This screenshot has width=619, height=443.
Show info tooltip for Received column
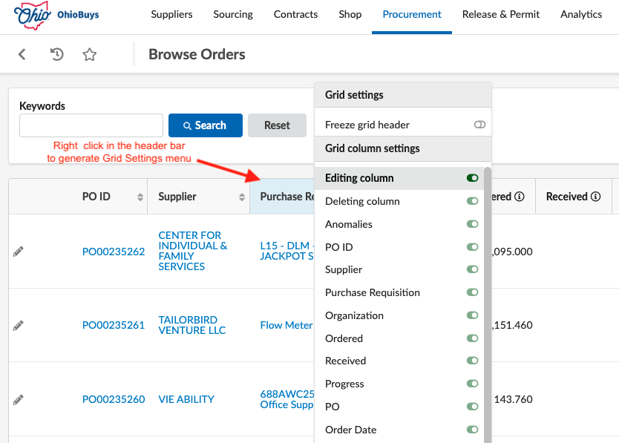click(596, 196)
